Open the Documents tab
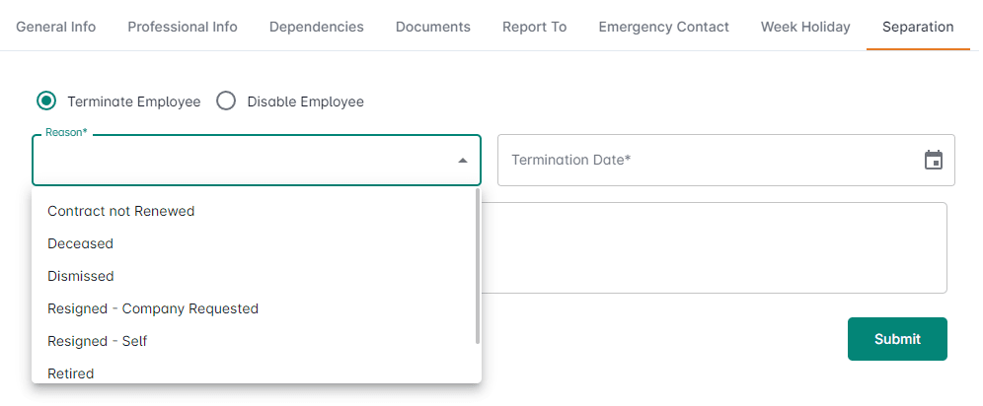983x406 pixels. click(433, 27)
